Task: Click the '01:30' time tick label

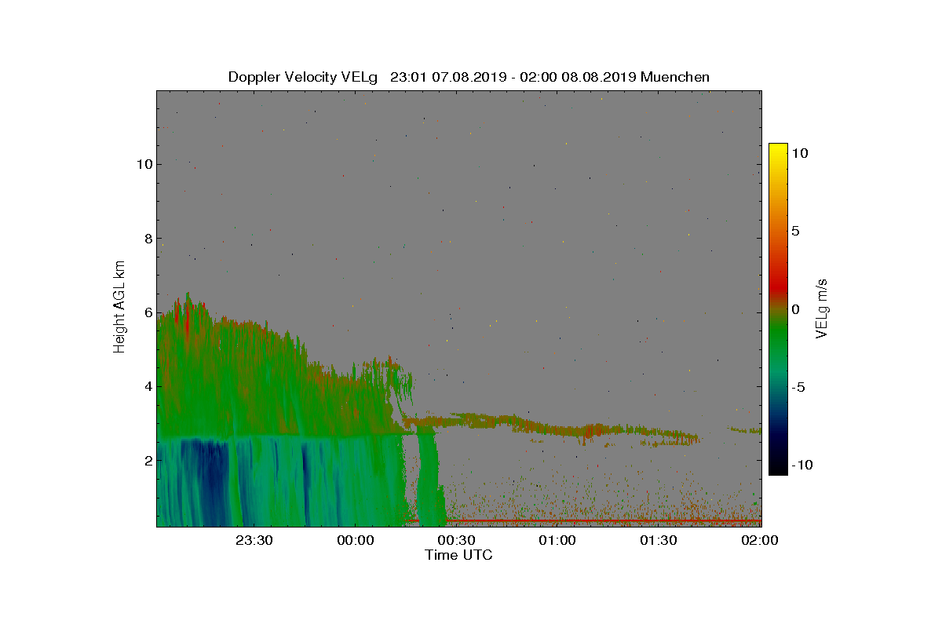Action: tap(659, 540)
